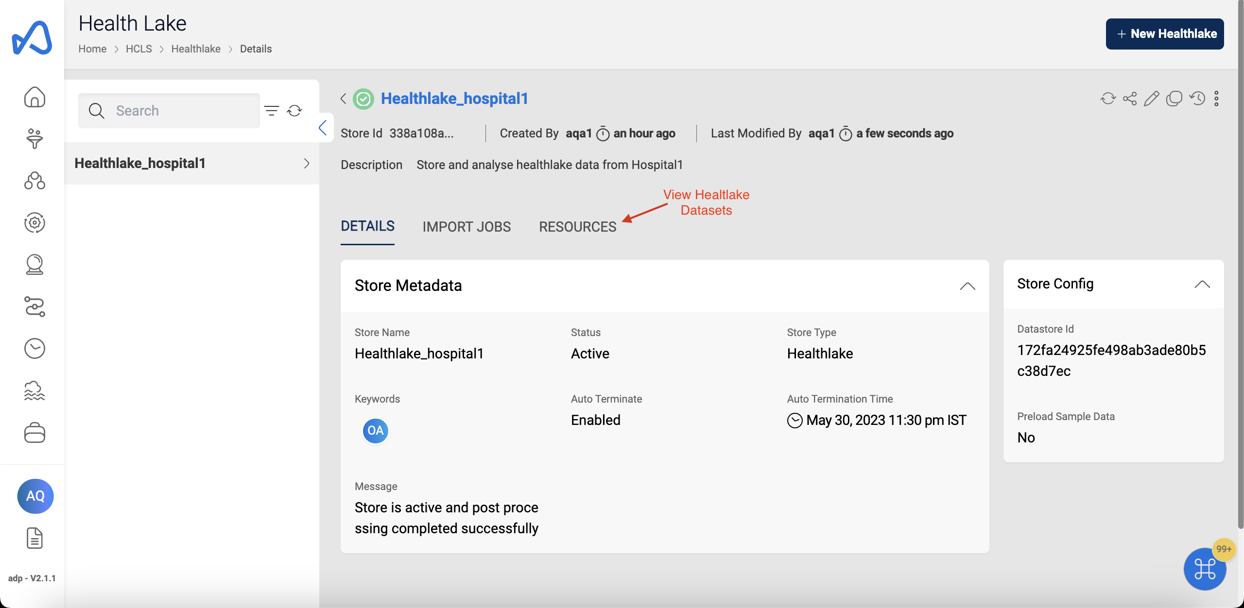This screenshot has height=608, width=1244.
Task: Open the data lake waves sidebar icon
Action: click(x=35, y=390)
